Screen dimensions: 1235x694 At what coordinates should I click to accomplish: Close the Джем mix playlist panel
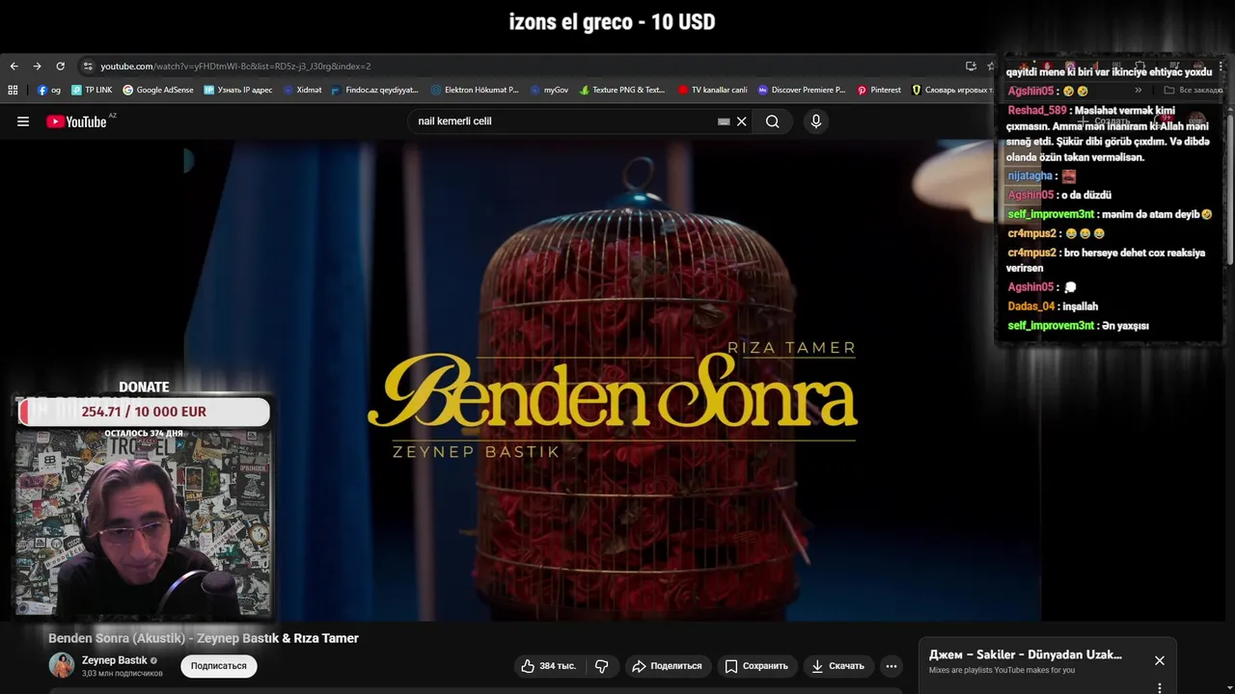pos(1160,660)
